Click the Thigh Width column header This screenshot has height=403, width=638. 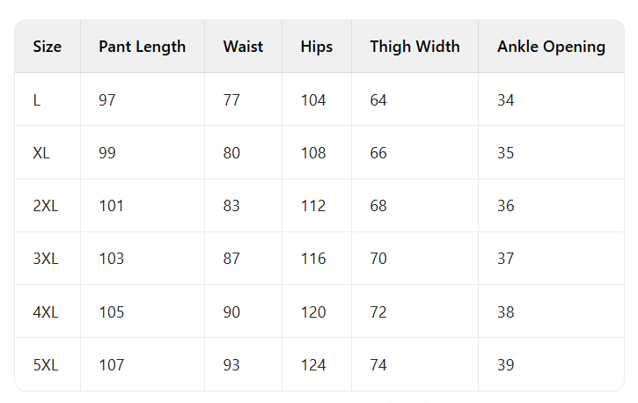point(414,47)
